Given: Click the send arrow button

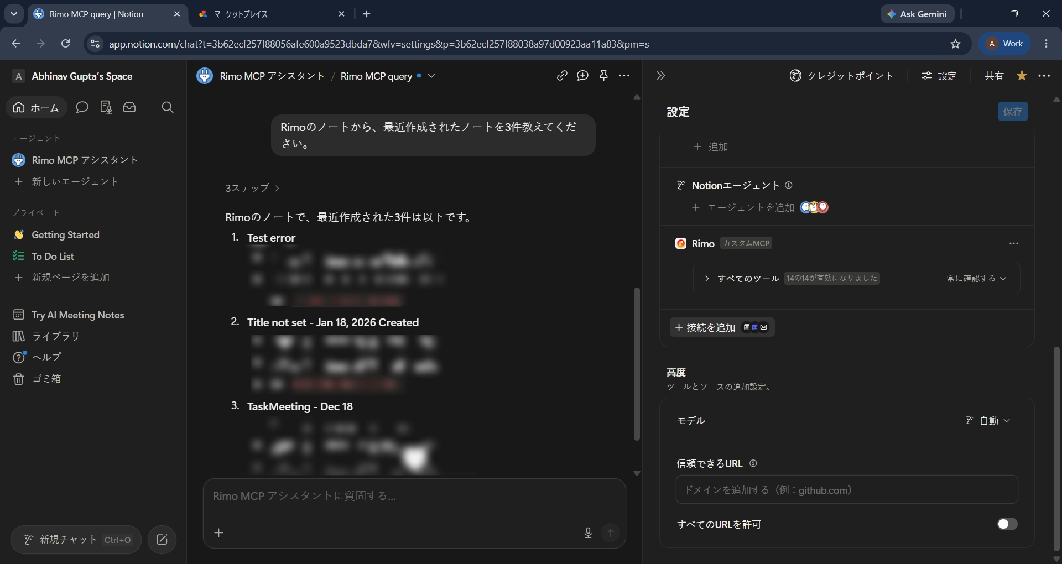Looking at the screenshot, I should click(611, 532).
